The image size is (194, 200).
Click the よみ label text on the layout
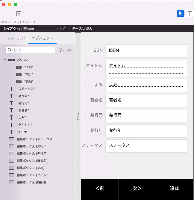[98, 85]
